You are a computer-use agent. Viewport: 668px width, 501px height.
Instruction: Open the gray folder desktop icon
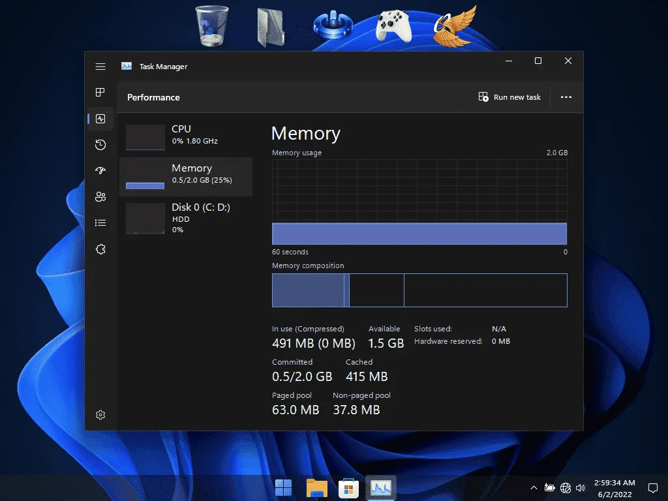271,27
